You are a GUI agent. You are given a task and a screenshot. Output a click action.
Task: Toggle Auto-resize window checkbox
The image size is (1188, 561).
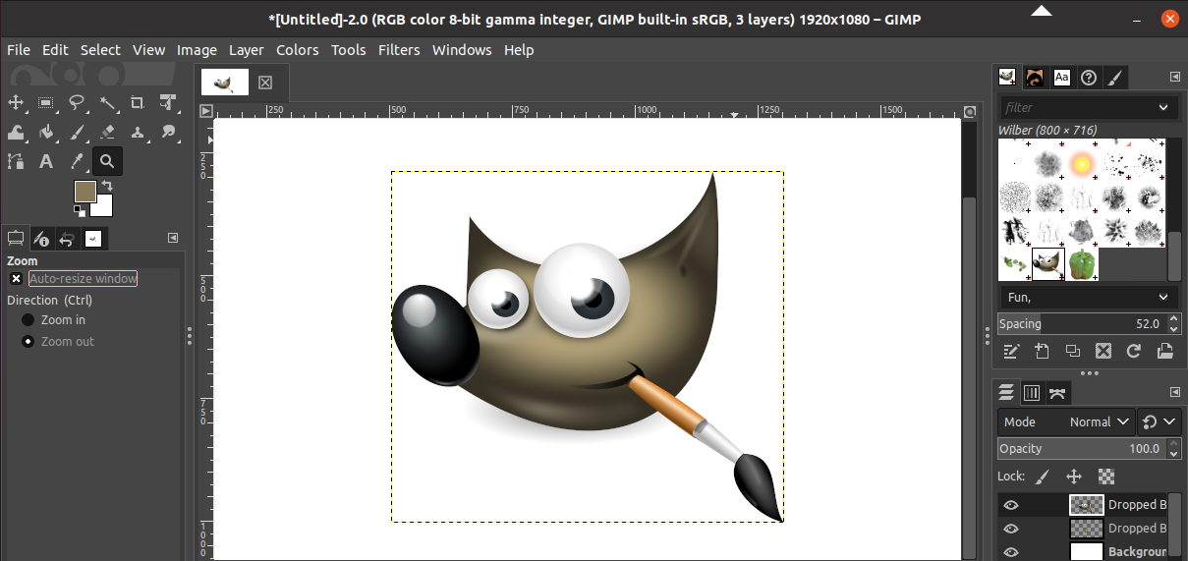click(17, 279)
